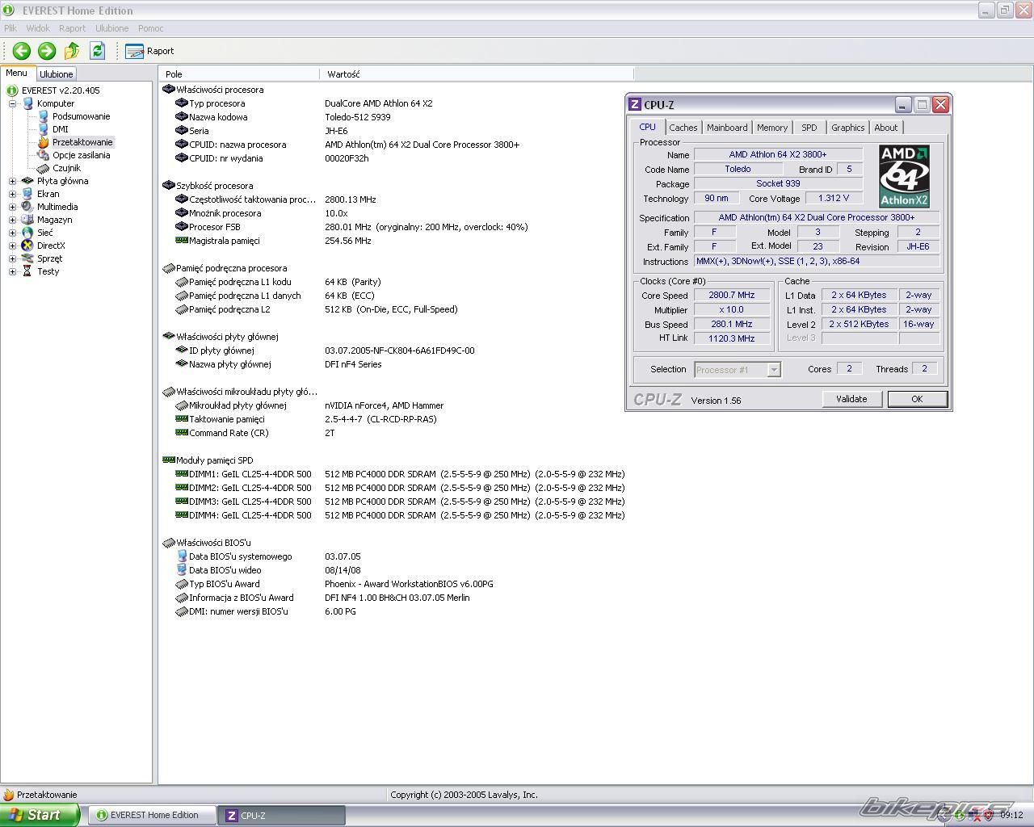Select Opcje zasilania in tree
1034x827 pixels.
click(81, 155)
